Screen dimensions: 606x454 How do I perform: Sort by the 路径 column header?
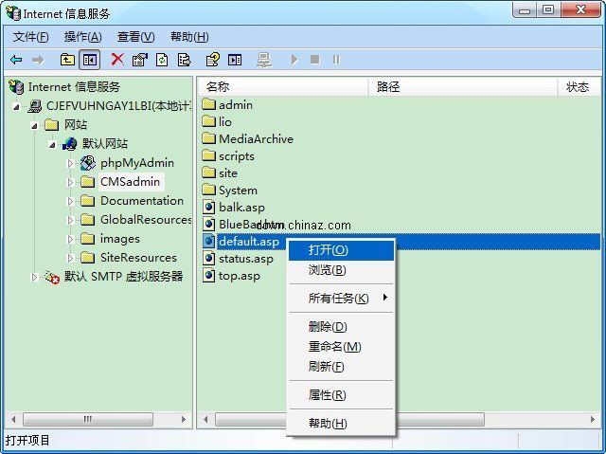coord(463,86)
